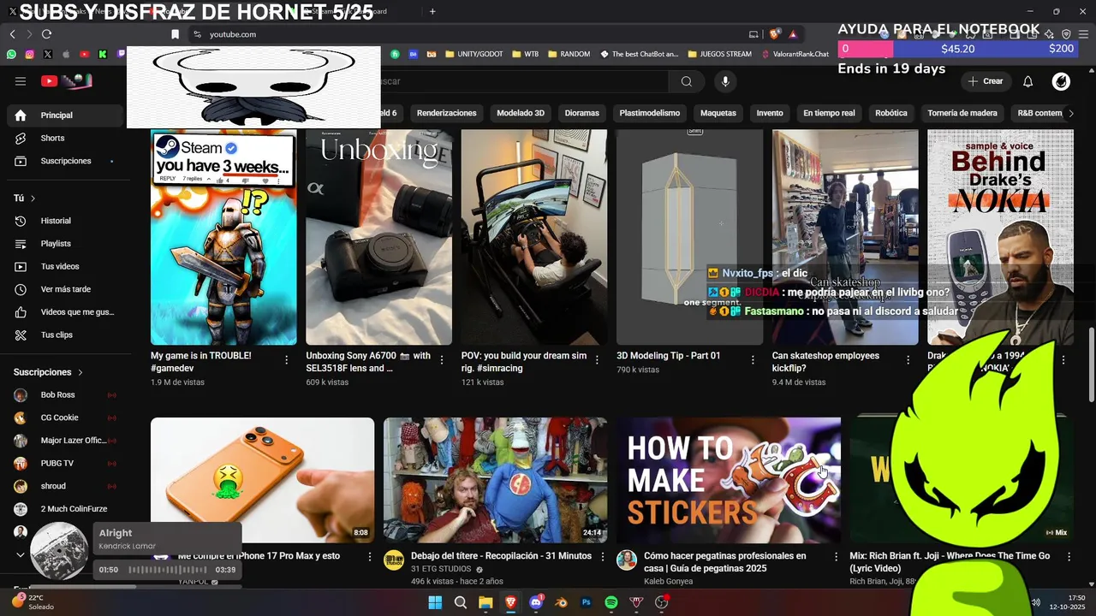Viewport: 1096px width, 616px height.
Task: Open Spotify from the taskbar
Action: tap(611, 602)
